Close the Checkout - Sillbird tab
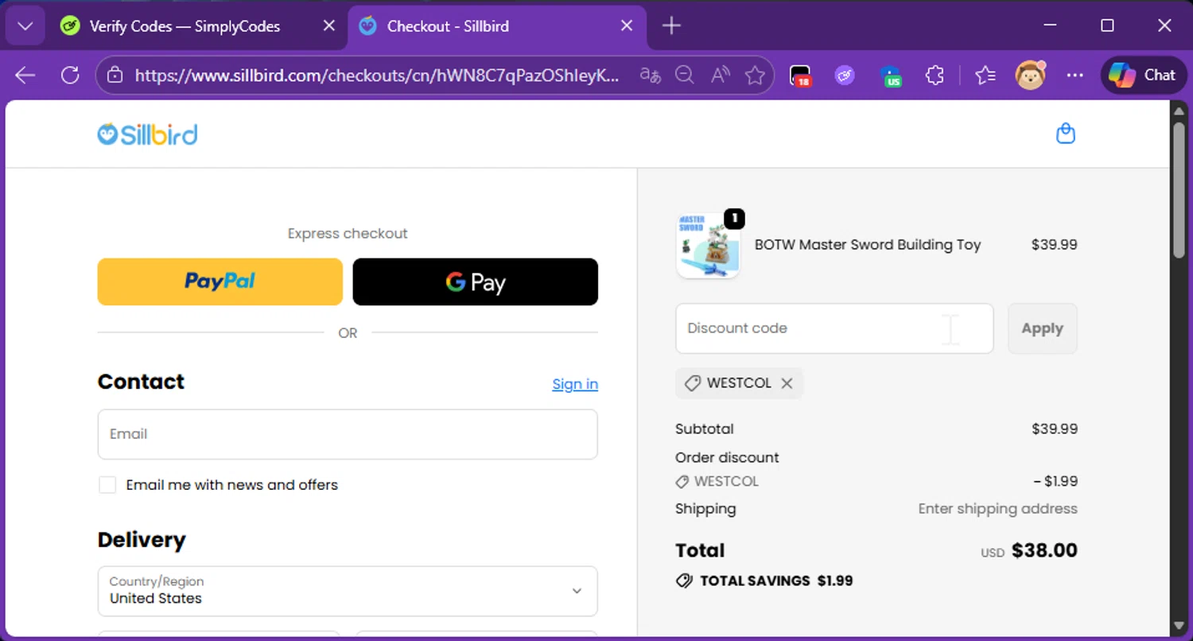The image size is (1193, 641). click(627, 26)
